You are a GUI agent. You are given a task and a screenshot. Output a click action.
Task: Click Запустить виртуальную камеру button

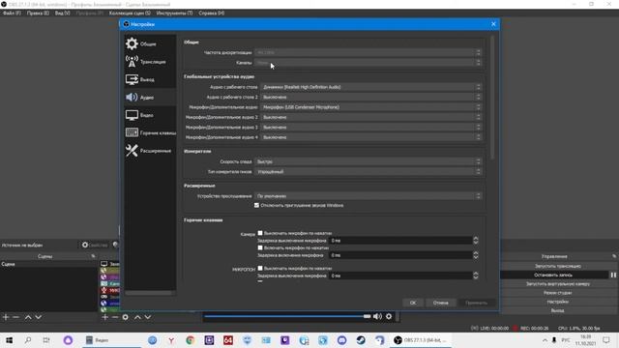point(557,283)
